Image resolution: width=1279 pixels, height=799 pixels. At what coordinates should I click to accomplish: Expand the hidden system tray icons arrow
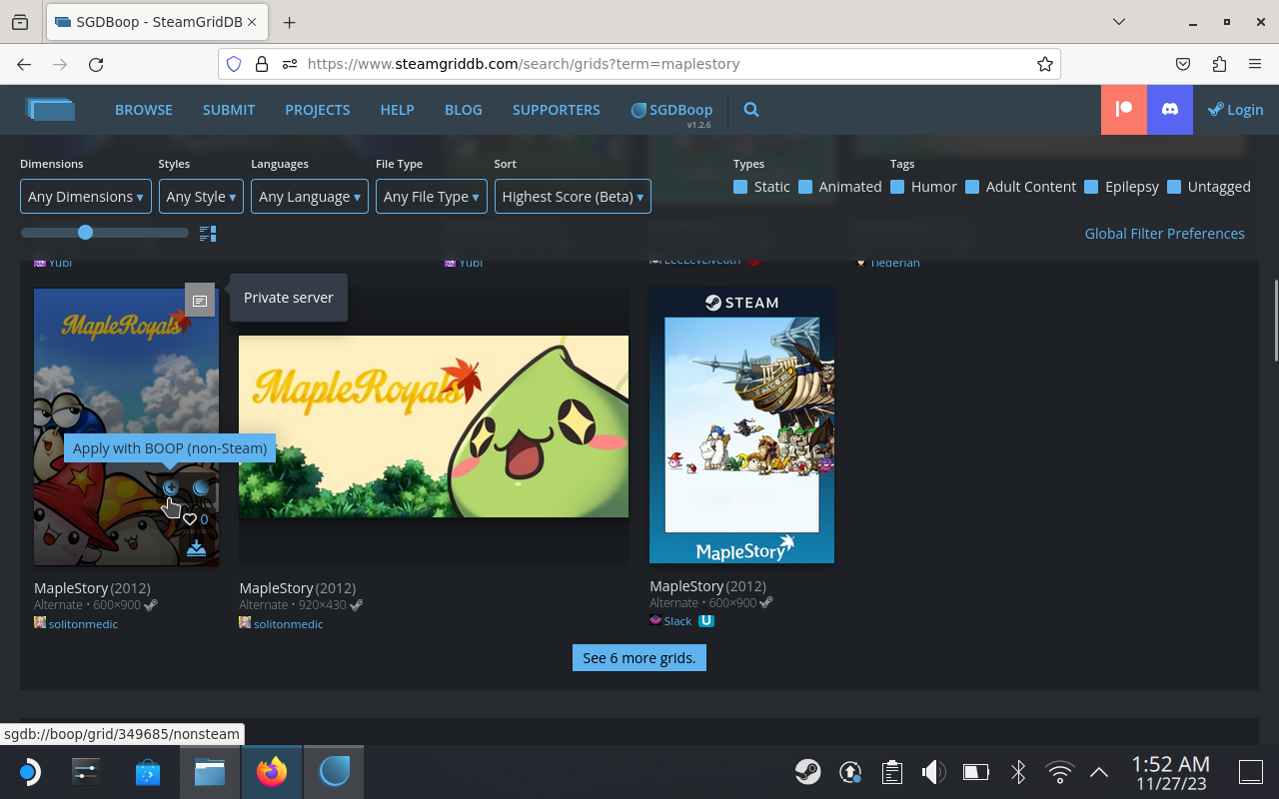point(1099,772)
